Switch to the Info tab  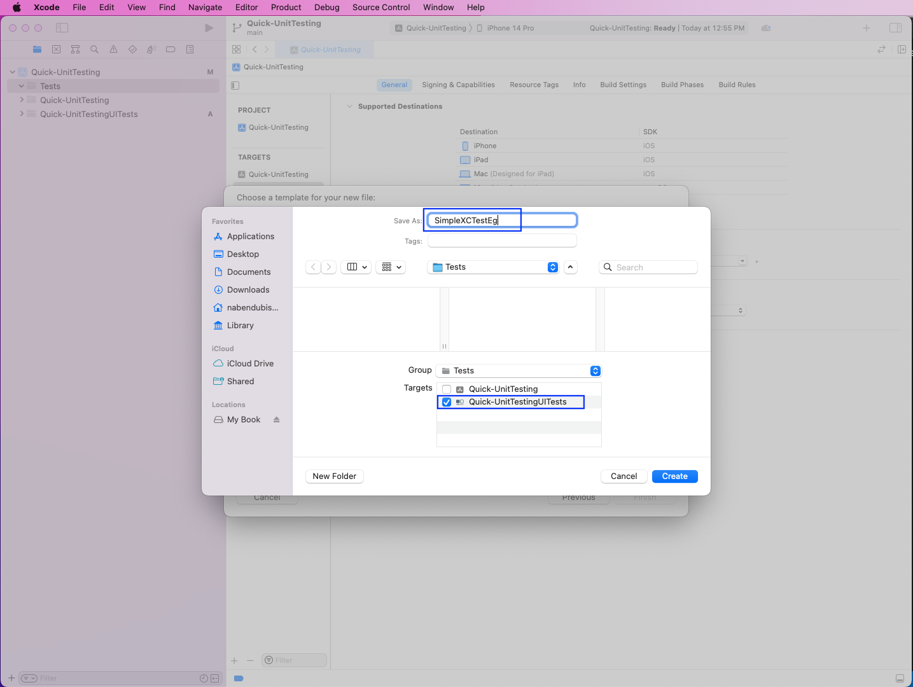point(579,85)
